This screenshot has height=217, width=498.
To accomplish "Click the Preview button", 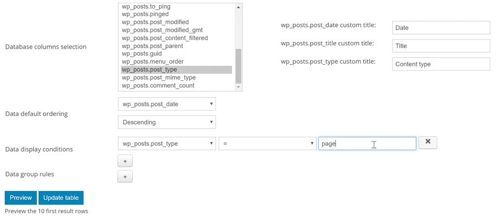I will click(21, 198).
